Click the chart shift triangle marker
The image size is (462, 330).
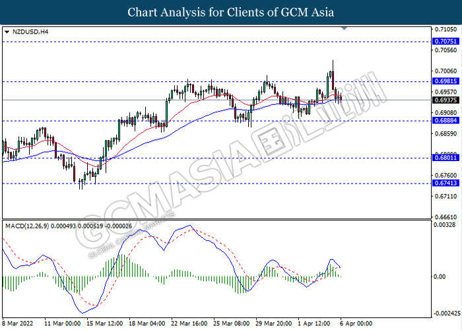344,28
